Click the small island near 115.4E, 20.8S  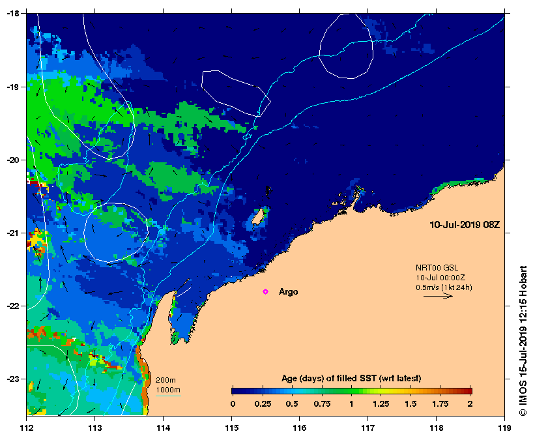(x=259, y=217)
